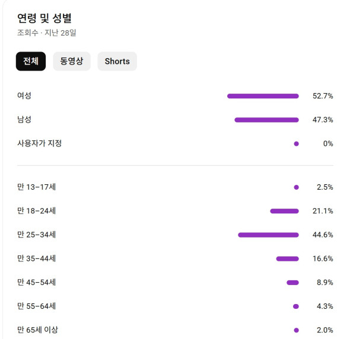Click the 47.3% value for 남성
Viewport: 356px width, 339px height.
pos(323,120)
